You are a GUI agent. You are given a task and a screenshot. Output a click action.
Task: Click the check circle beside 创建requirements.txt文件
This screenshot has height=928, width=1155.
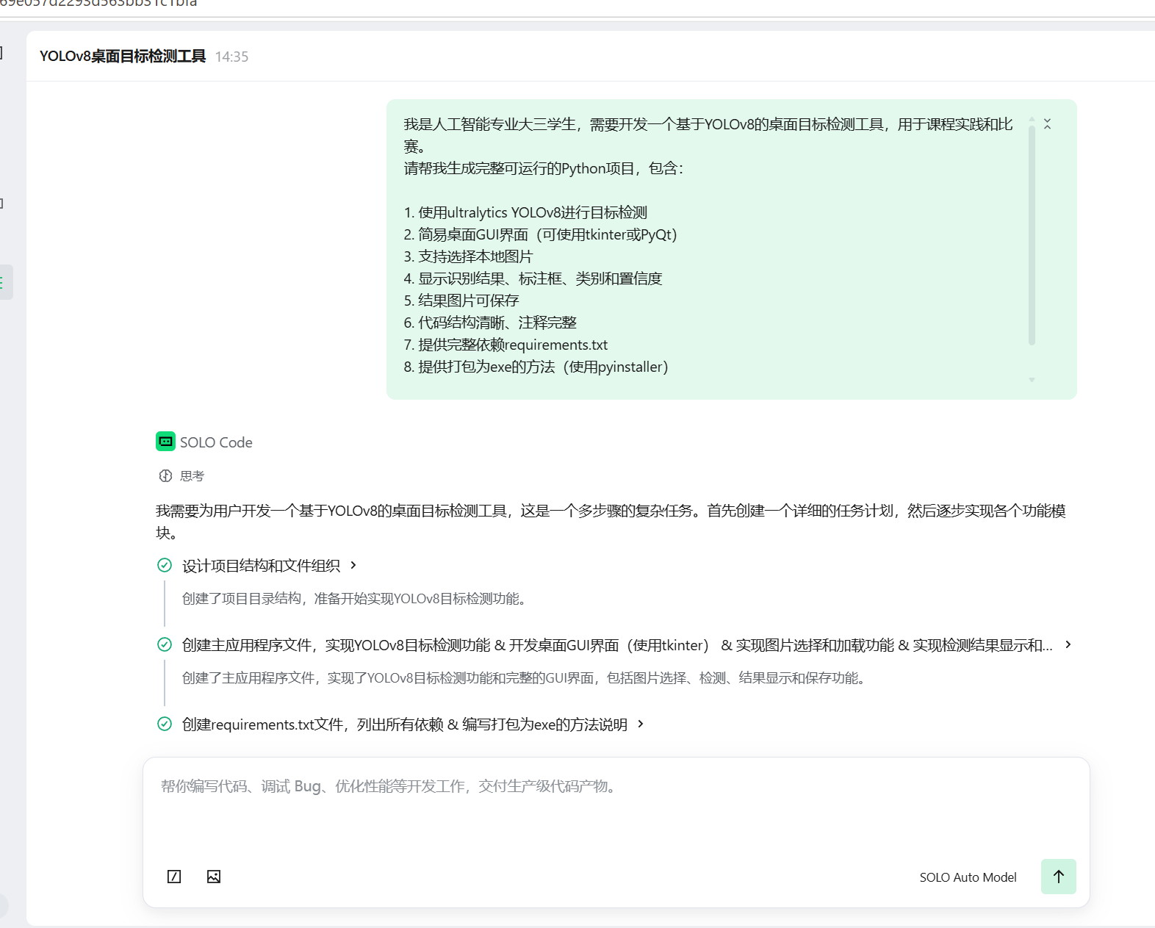(x=165, y=724)
